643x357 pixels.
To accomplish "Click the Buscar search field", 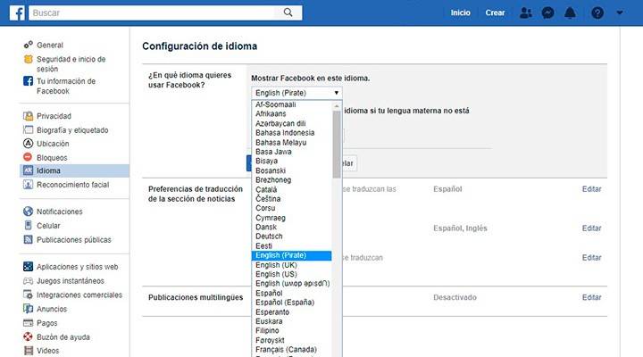I will [x=152, y=13].
